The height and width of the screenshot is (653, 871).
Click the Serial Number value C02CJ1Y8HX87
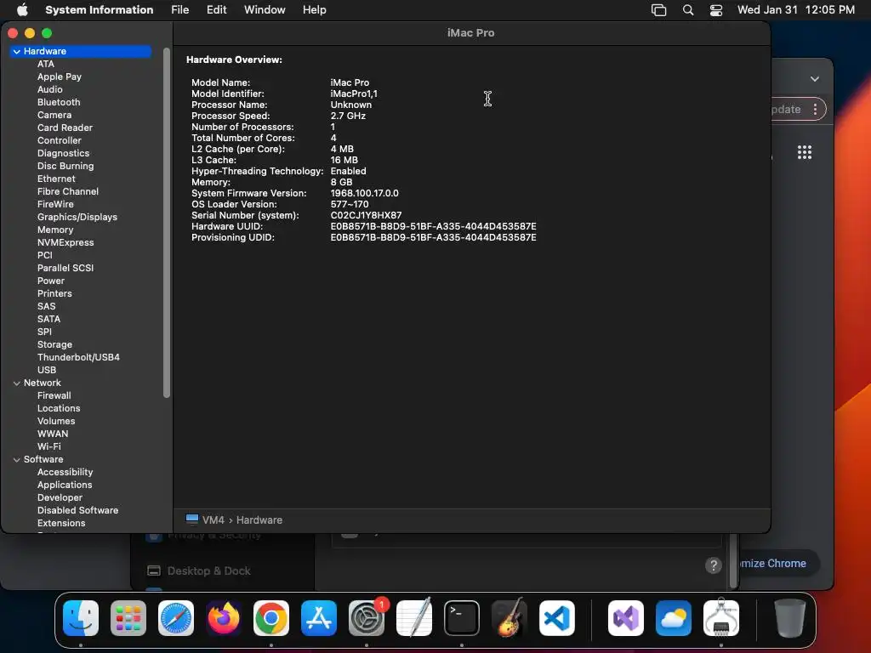[366, 215]
